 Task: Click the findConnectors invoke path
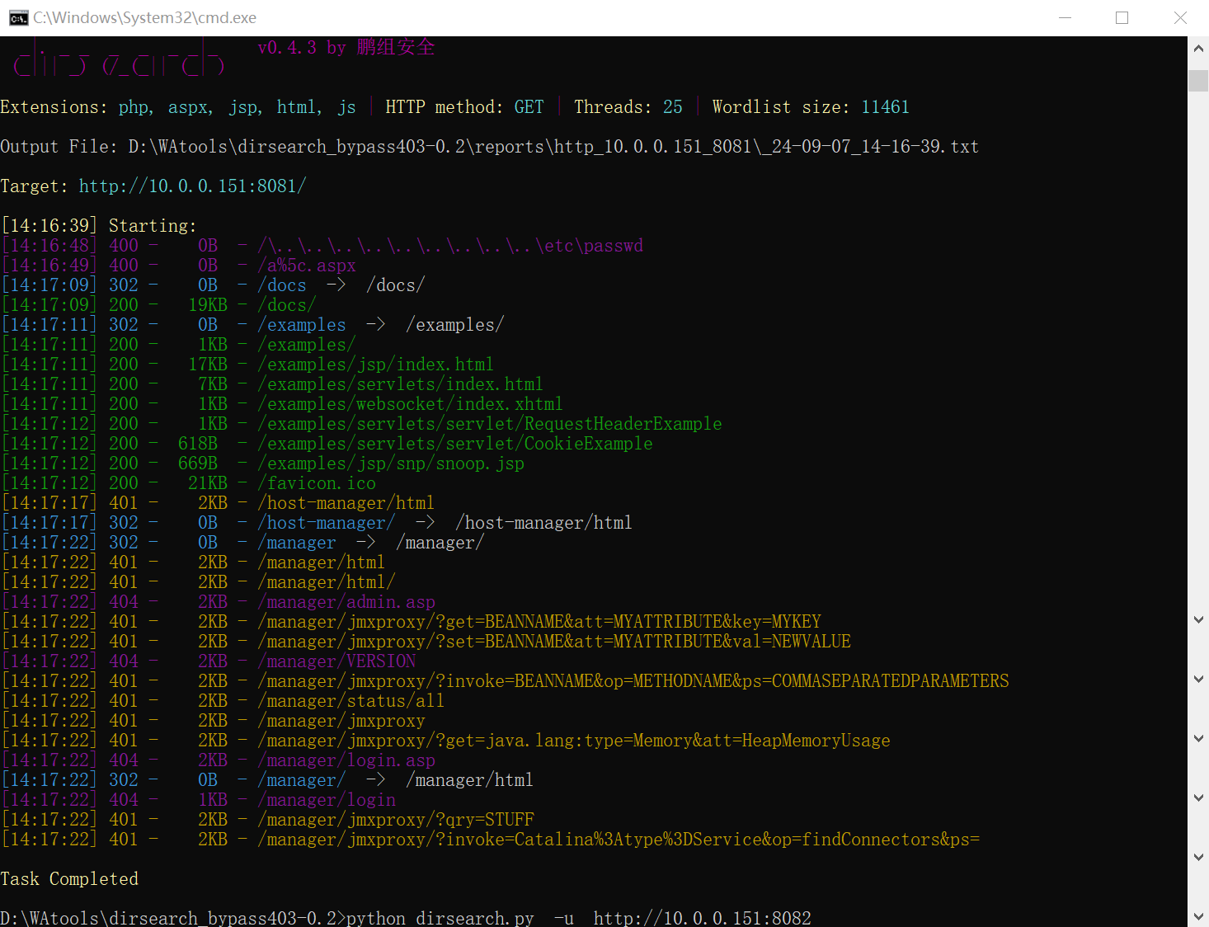pyautogui.click(x=619, y=840)
